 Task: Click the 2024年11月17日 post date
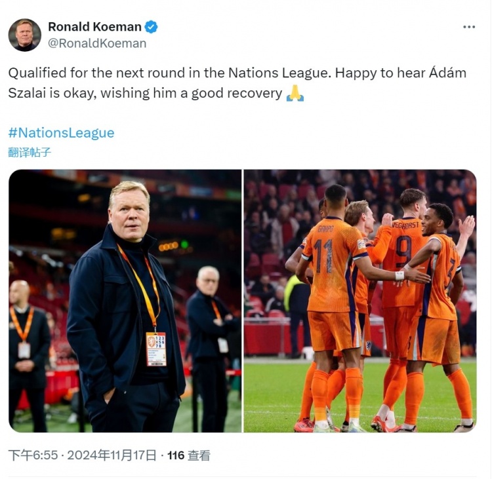pos(112,455)
